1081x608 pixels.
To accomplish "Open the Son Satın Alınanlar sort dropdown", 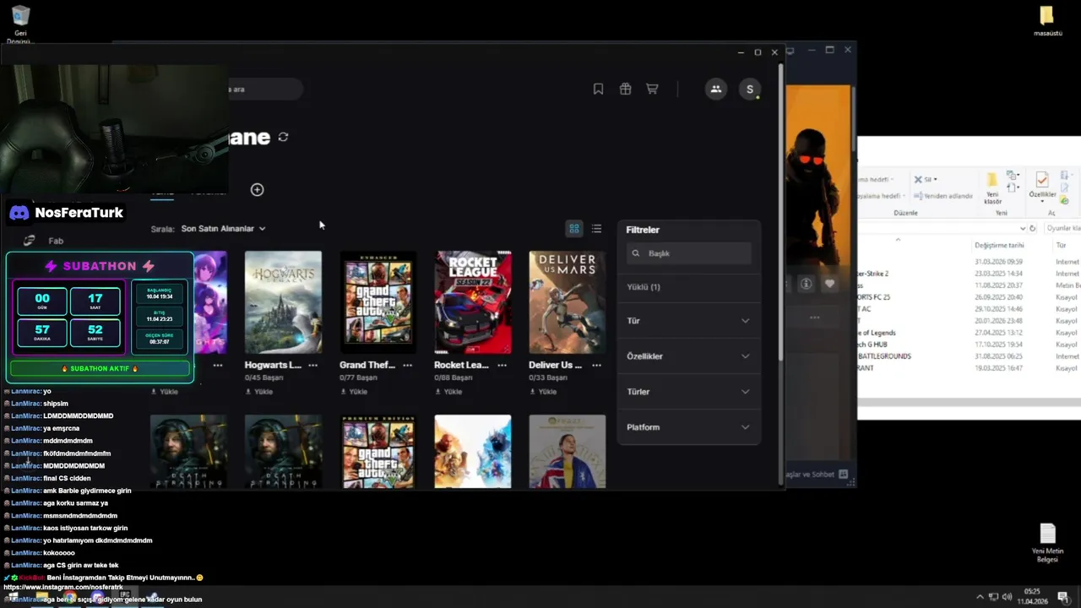I will pos(223,229).
